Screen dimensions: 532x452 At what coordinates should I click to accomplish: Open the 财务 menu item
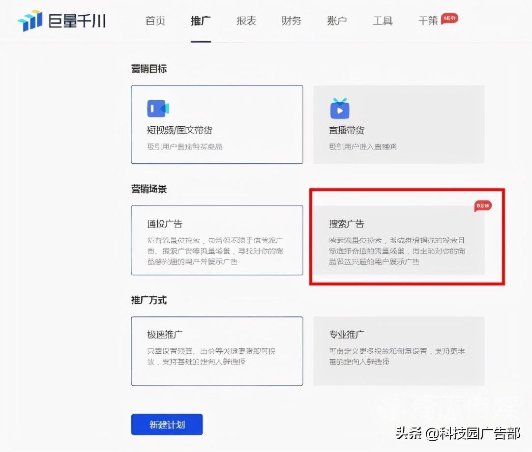291,21
